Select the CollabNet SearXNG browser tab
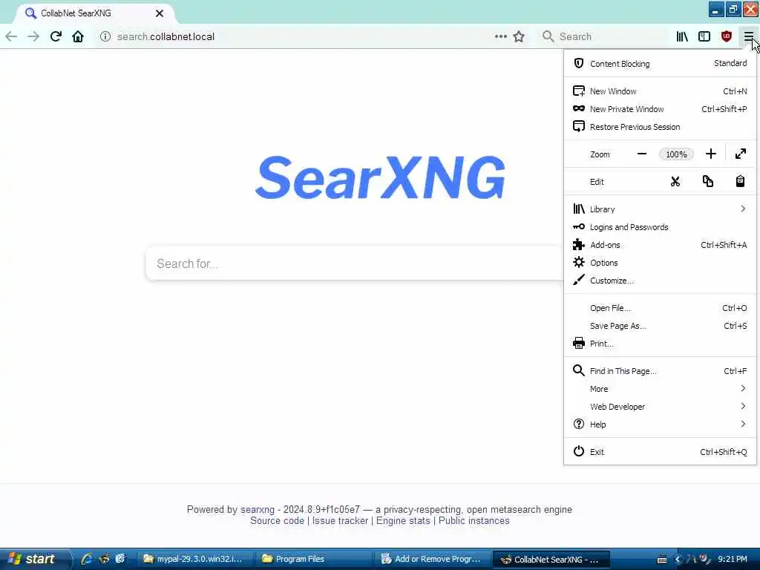This screenshot has height=570, width=760. [x=94, y=13]
